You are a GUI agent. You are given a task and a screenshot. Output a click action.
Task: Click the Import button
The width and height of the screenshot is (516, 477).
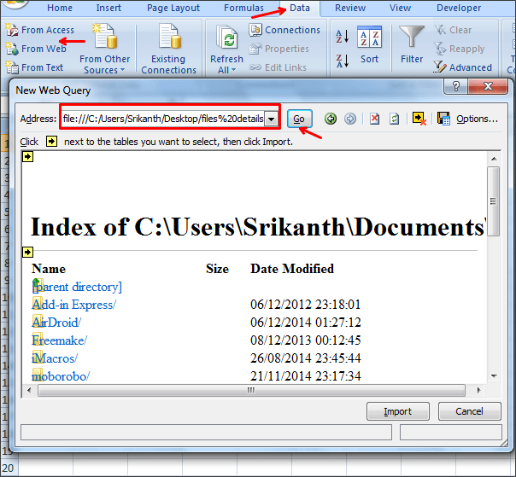pyautogui.click(x=397, y=411)
